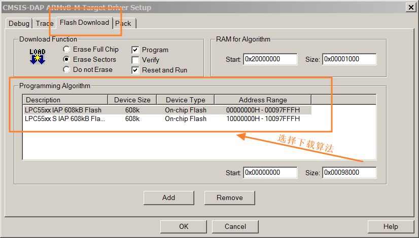The height and width of the screenshot is (238, 419).
Task: Select the Flash Download tab
Action: [84, 23]
